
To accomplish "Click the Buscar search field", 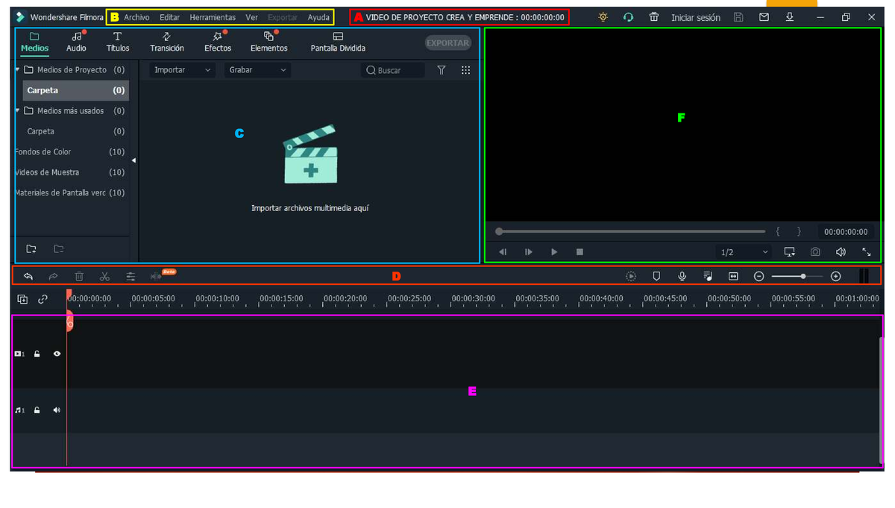I will point(393,70).
